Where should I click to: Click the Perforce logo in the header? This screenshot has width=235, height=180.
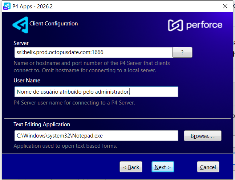pyautogui.click(x=195, y=25)
